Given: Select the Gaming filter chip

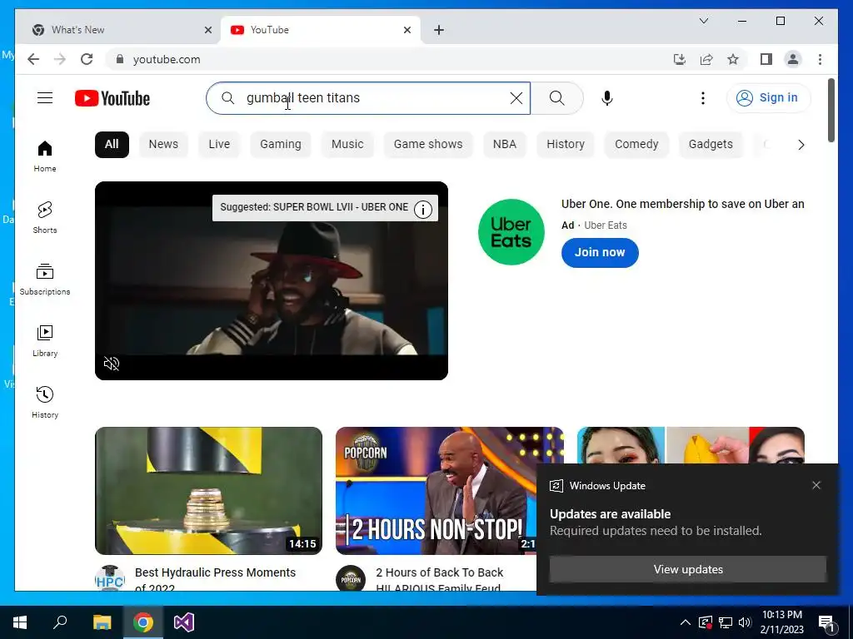Looking at the screenshot, I should point(280,144).
